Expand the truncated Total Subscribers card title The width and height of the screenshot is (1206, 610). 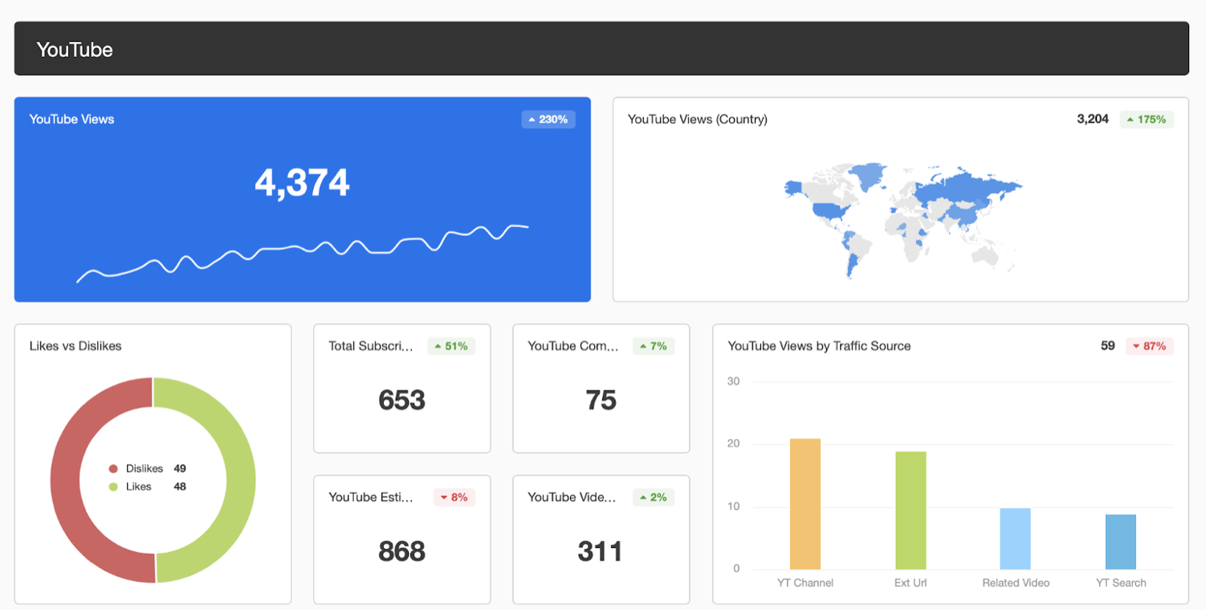[369, 346]
